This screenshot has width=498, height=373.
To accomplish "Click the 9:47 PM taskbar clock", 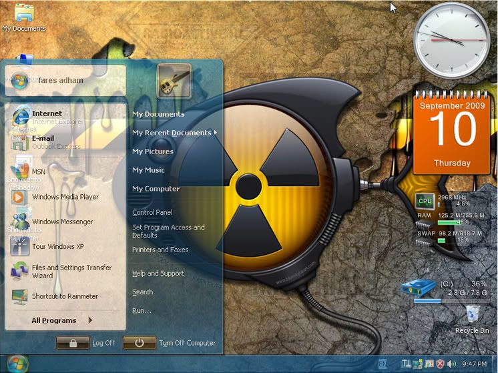I will (474, 364).
